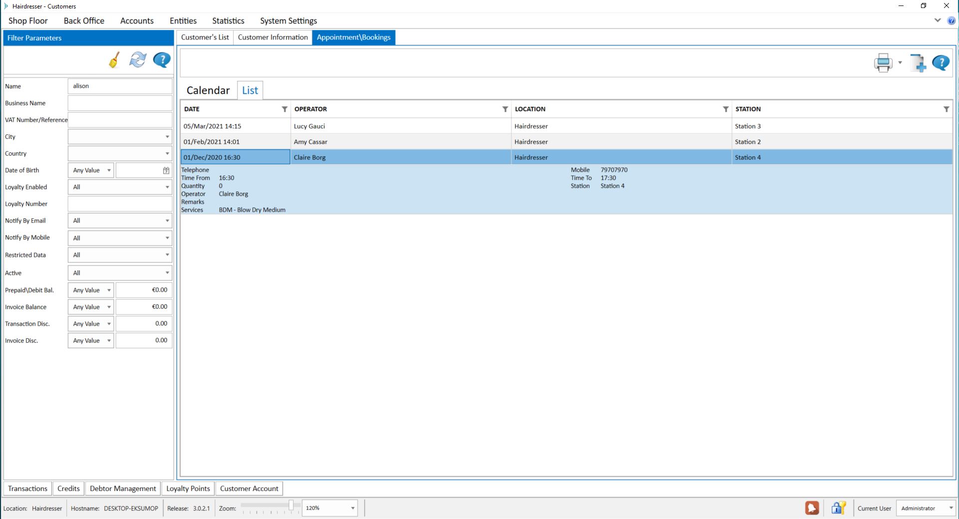Image resolution: width=959 pixels, height=519 pixels.
Task: Open the Back Office menu
Action: 84,20
